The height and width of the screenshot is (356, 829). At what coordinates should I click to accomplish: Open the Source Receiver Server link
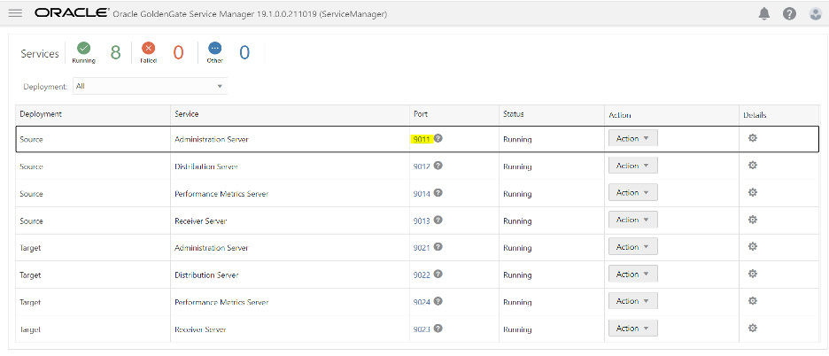point(200,221)
